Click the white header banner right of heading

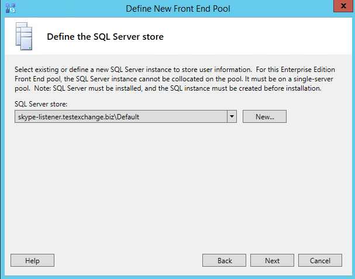tap(258, 36)
